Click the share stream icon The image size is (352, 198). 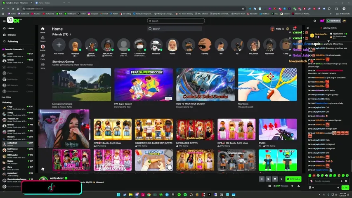click(292, 186)
